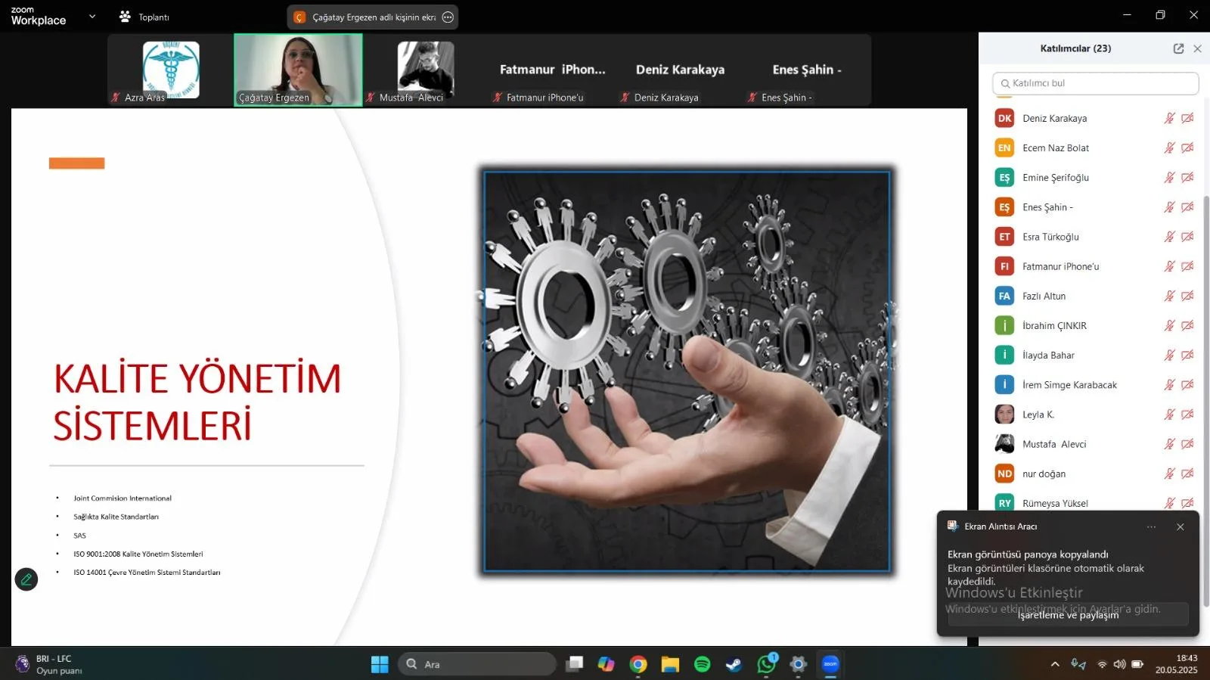Close the Katılımcılar panel
Viewport: 1210px width, 680px height.
click(x=1197, y=48)
